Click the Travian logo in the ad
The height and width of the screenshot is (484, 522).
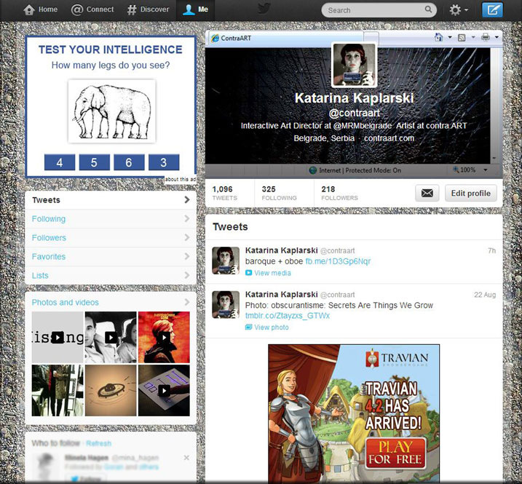397,359
